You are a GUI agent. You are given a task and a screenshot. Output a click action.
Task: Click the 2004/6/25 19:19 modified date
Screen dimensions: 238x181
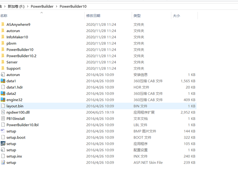point(100,112)
